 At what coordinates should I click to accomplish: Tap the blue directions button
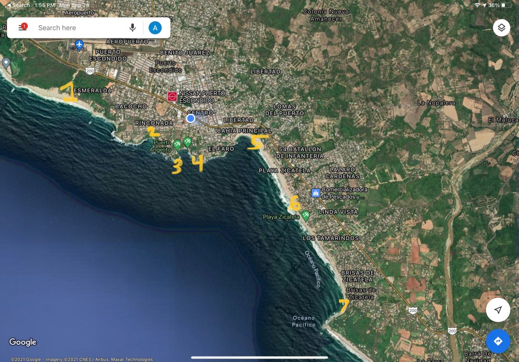click(x=498, y=341)
